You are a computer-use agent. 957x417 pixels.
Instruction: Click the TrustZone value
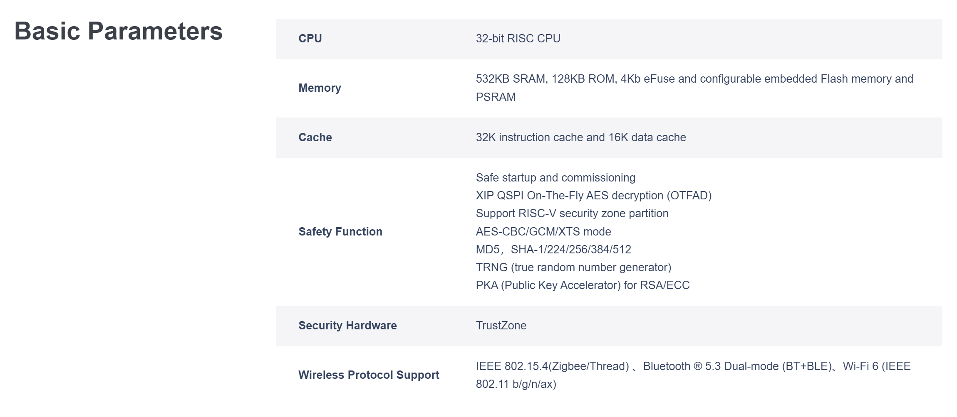click(501, 326)
